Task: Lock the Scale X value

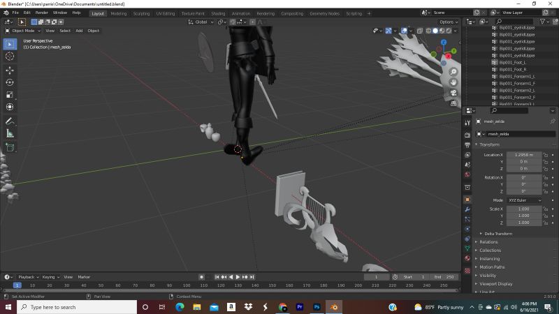Action: tap(546, 209)
